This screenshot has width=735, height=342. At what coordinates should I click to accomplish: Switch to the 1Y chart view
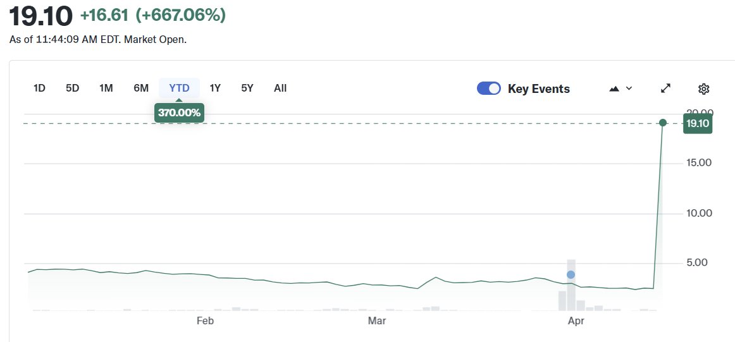tap(215, 88)
